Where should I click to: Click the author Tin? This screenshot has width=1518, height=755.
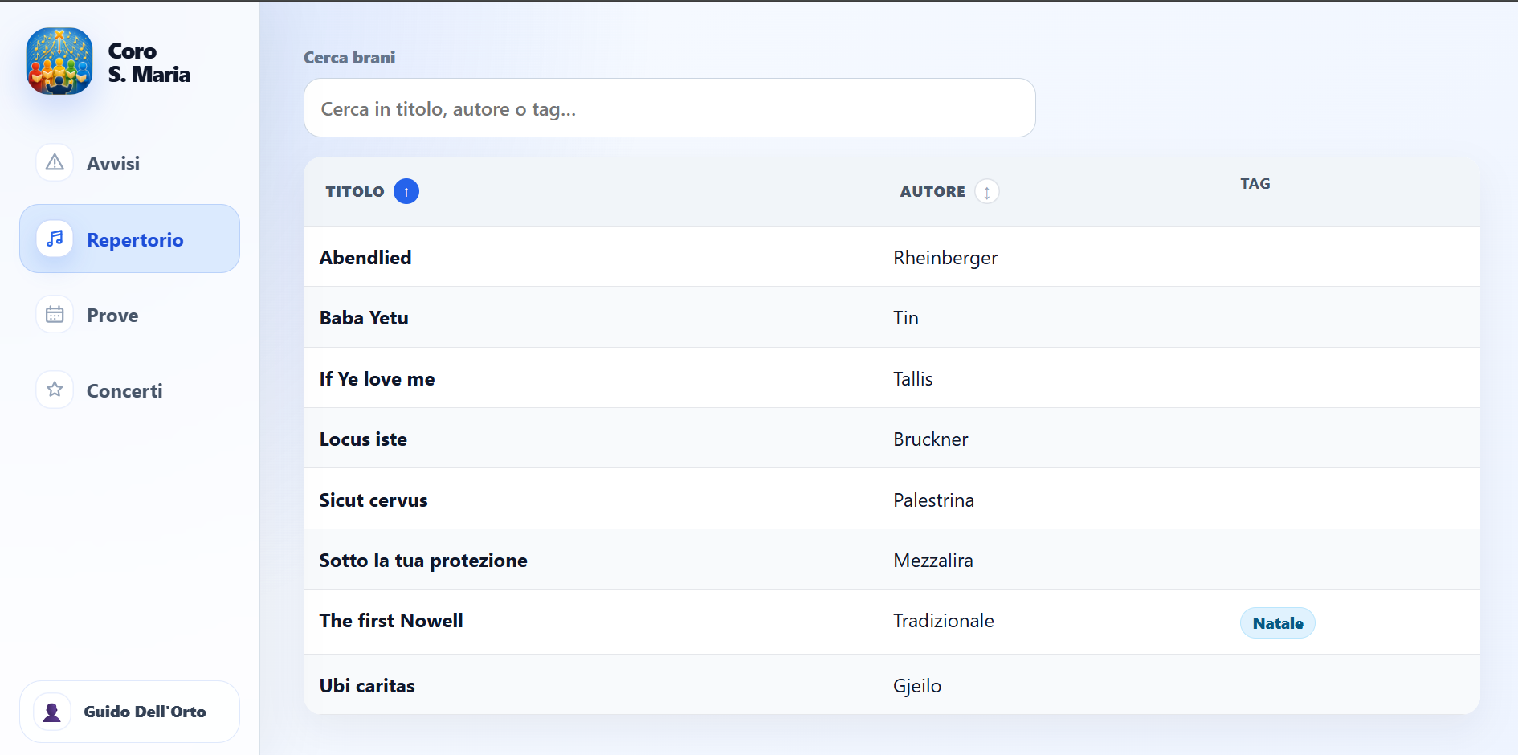pyautogui.click(x=906, y=318)
